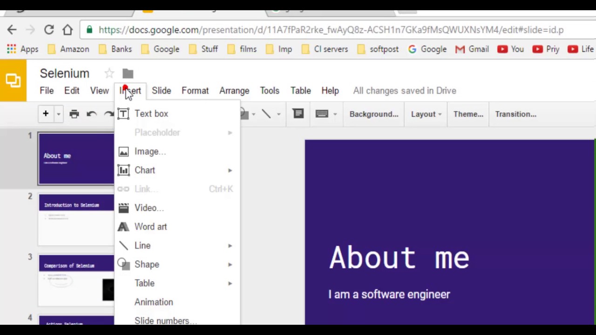Open the Help menu

(330, 91)
